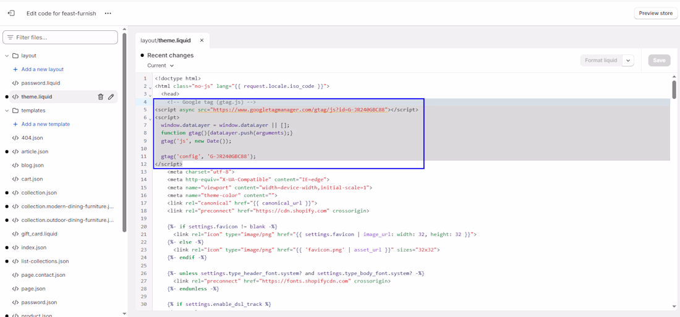The image size is (680, 317).
Task: Click the code icon next to gift_card.liquid
Action: [15, 234]
